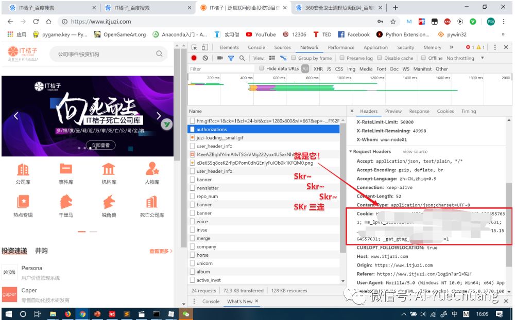The width and height of the screenshot is (515, 320).
Task: Switch to the Console tab in DevTools
Action: tap(256, 47)
